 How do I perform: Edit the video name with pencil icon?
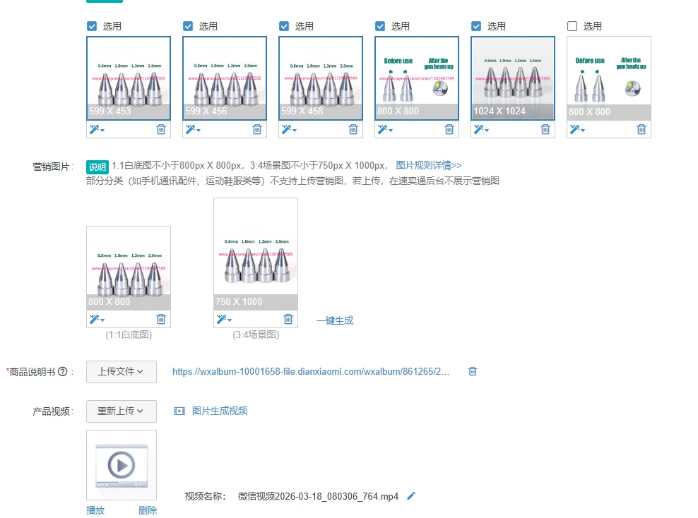411,495
